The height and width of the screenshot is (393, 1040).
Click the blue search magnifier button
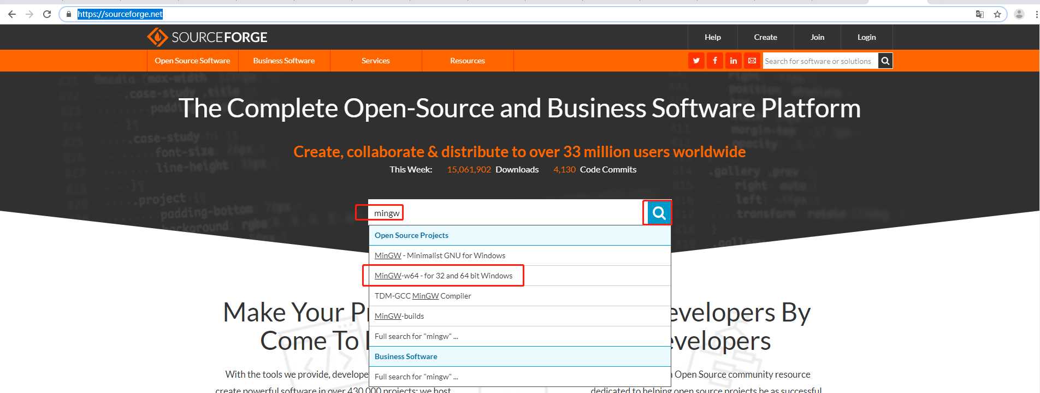pyautogui.click(x=659, y=213)
